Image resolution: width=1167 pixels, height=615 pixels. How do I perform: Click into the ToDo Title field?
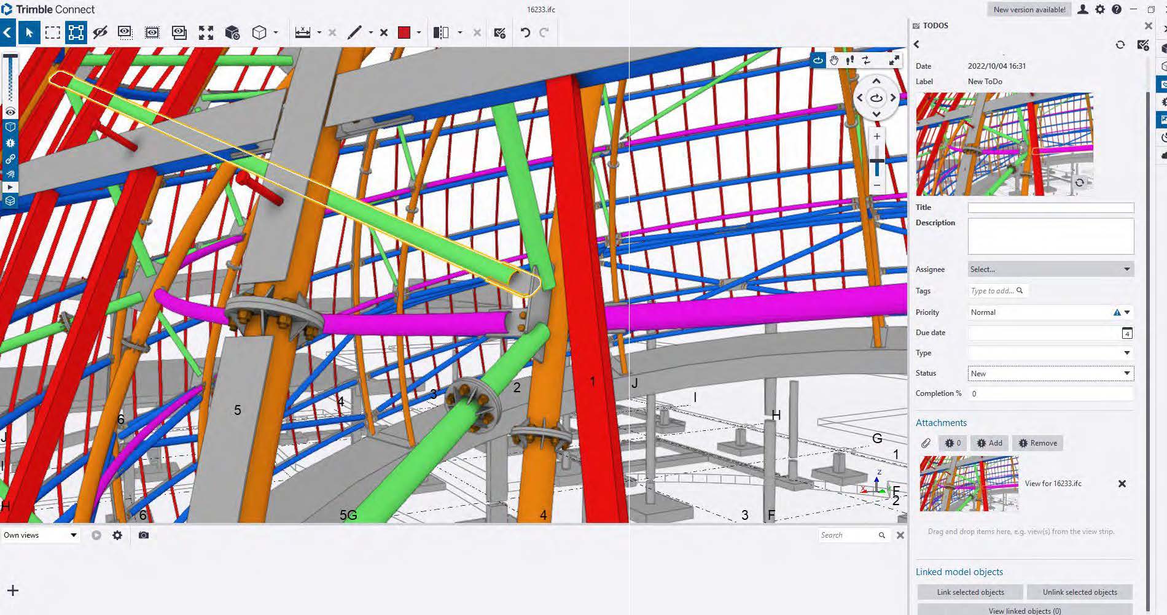1050,208
